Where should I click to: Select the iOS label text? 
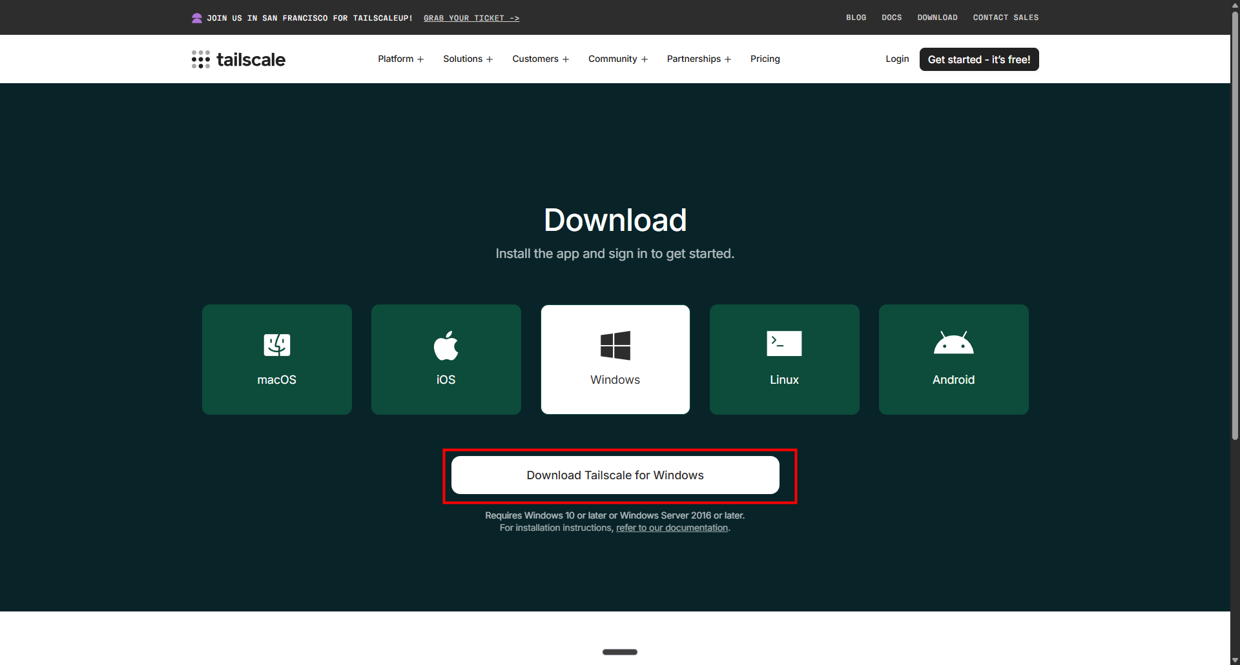click(446, 380)
